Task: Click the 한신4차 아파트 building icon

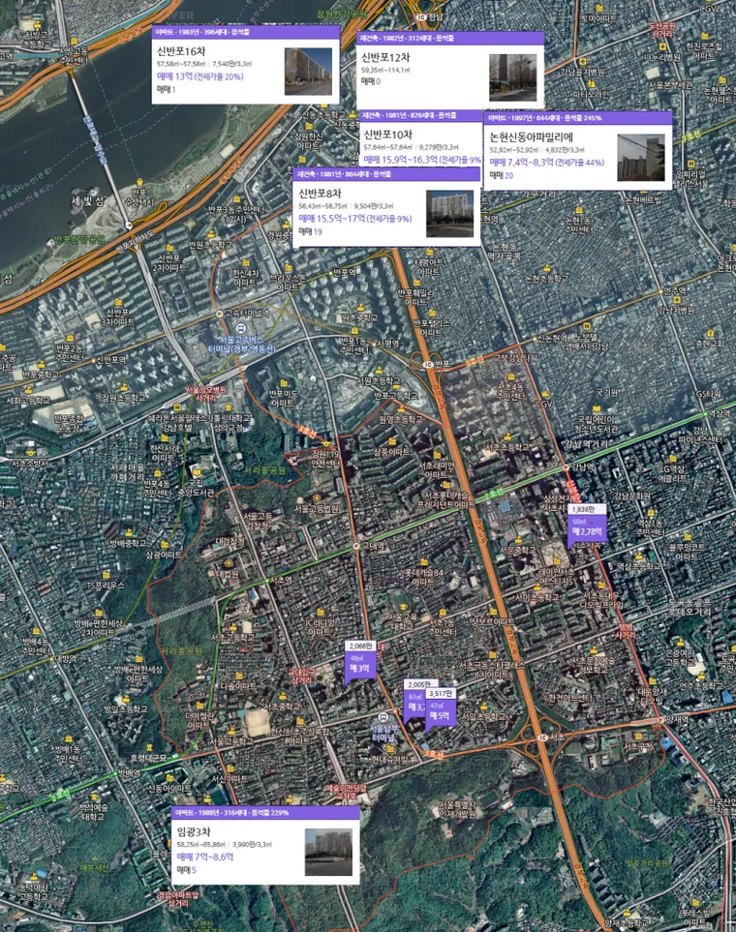Action: (x=246, y=262)
